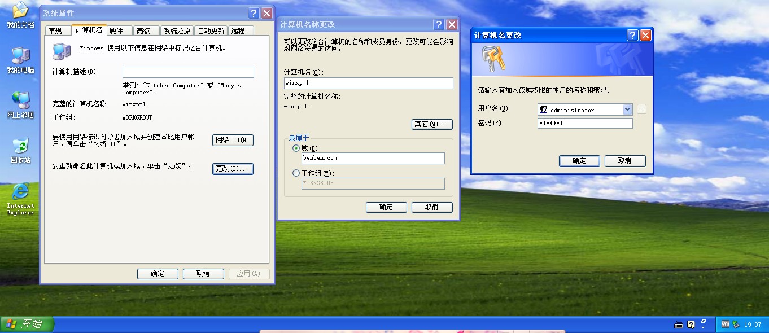Viewport: 769px width, 333px height.
Task: Close the 计算机名称更改 dialog
Action: coord(452,25)
